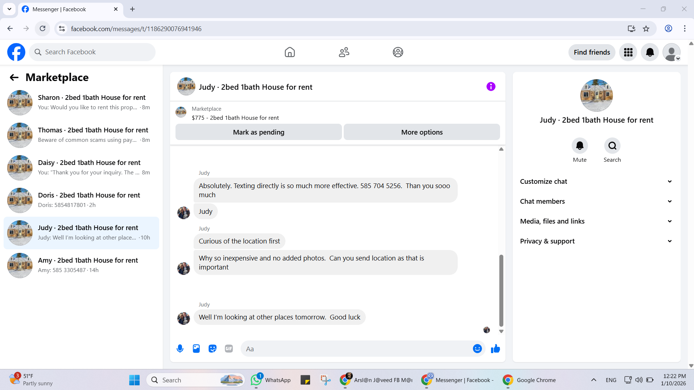Click the Find friends button
694x390 pixels.
(x=592, y=52)
